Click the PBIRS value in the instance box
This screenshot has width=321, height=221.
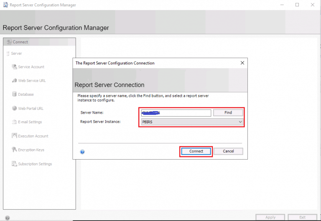click(x=148, y=122)
